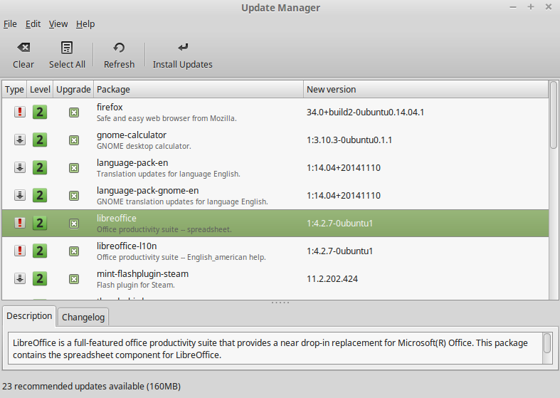Click 'Safe and easy web browser from Mozilla.'

coord(167,118)
